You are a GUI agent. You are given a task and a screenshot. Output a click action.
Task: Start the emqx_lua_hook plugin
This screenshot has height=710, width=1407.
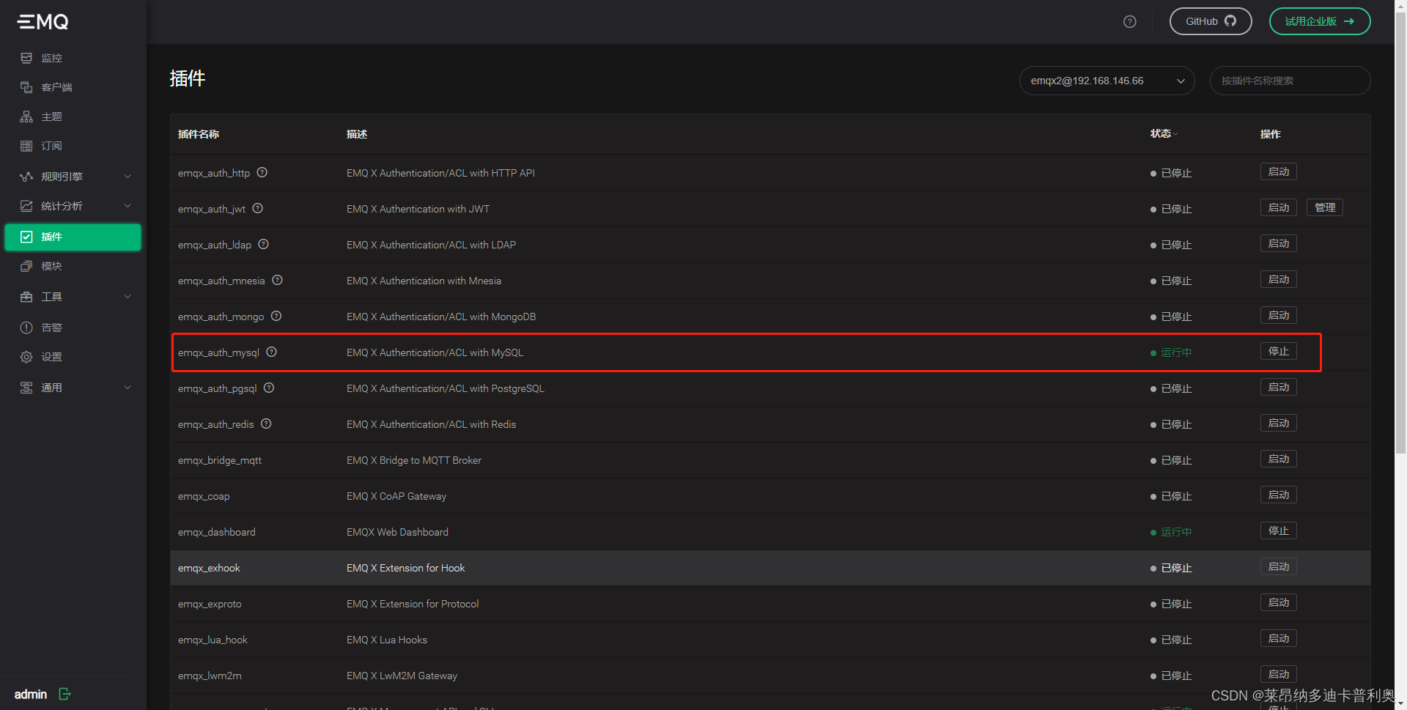(x=1278, y=638)
